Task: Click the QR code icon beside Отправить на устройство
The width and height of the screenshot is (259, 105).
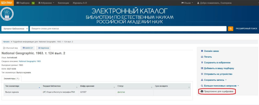Action: tap(202, 74)
